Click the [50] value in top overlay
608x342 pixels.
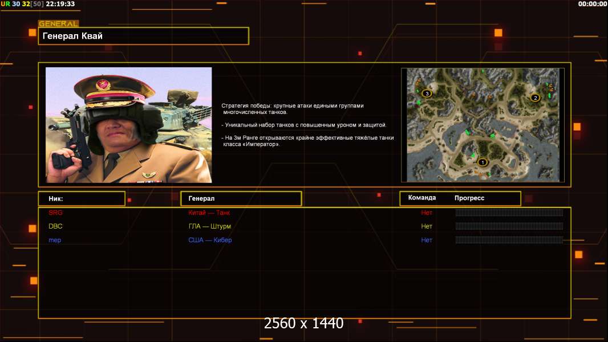coord(37,4)
